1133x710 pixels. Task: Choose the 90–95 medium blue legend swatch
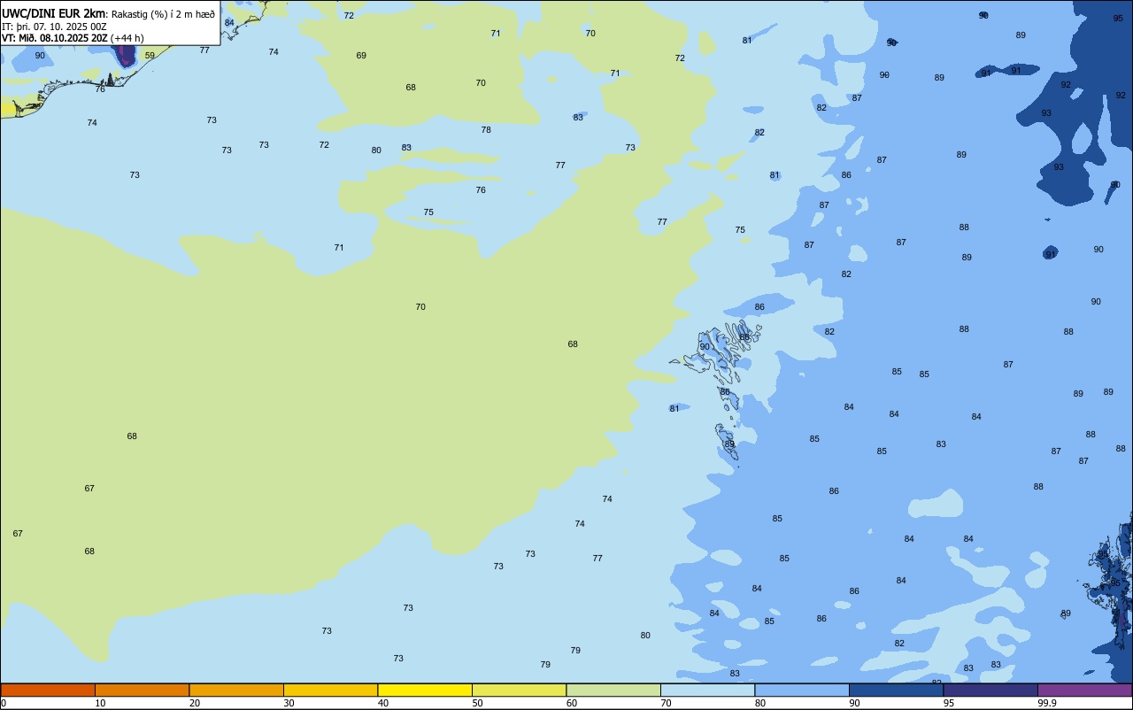point(896,690)
